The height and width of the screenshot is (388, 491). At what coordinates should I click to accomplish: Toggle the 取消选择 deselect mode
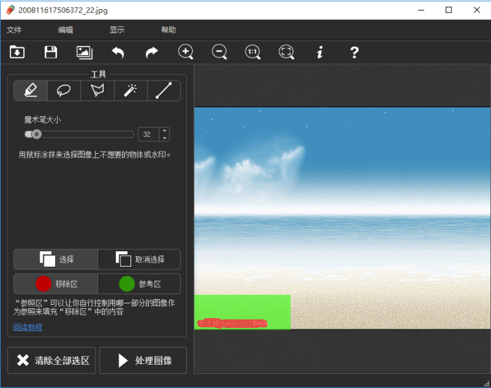[x=139, y=259]
